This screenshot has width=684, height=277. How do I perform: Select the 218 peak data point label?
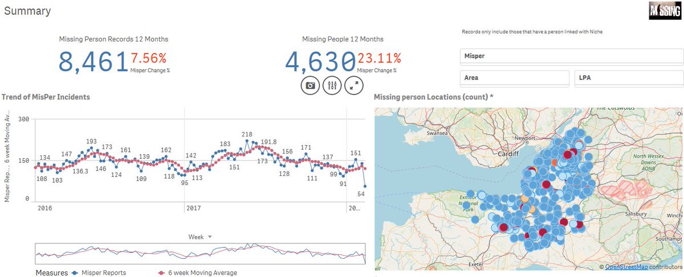[x=247, y=134]
